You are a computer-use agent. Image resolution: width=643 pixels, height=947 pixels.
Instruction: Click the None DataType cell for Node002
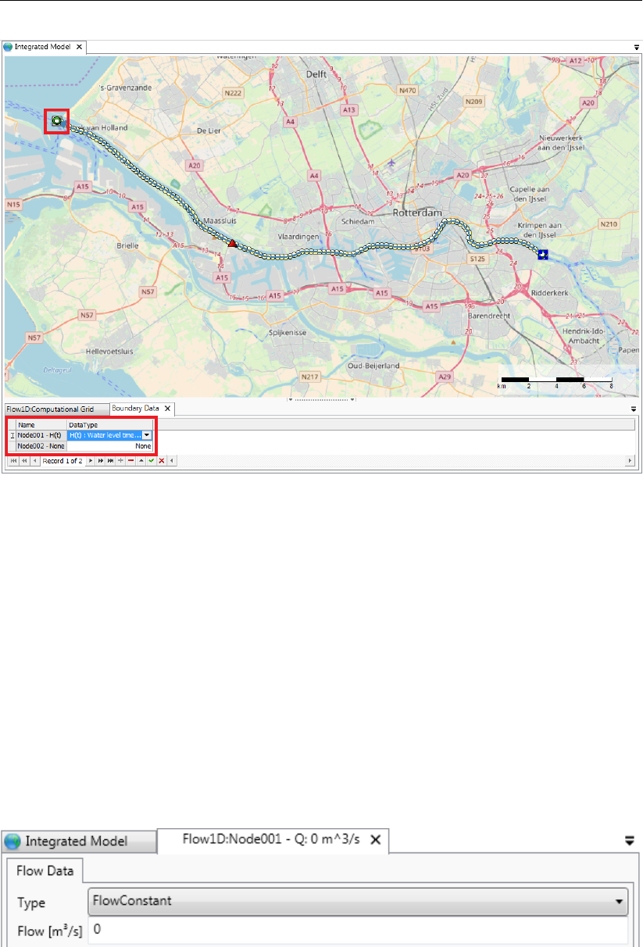[x=109, y=445]
